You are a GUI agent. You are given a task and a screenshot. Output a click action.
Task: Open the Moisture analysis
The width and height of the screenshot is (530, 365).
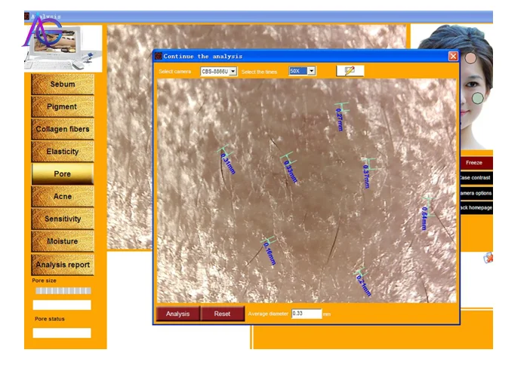point(63,241)
